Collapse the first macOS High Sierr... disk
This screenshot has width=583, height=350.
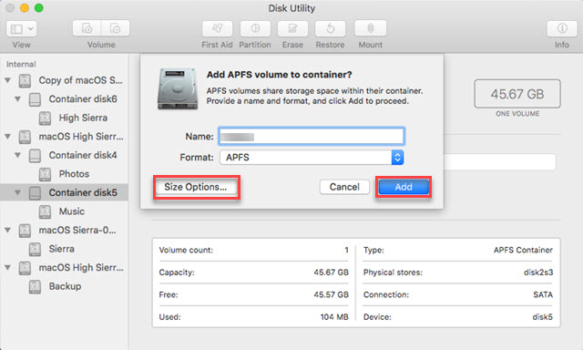(x=7, y=137)
